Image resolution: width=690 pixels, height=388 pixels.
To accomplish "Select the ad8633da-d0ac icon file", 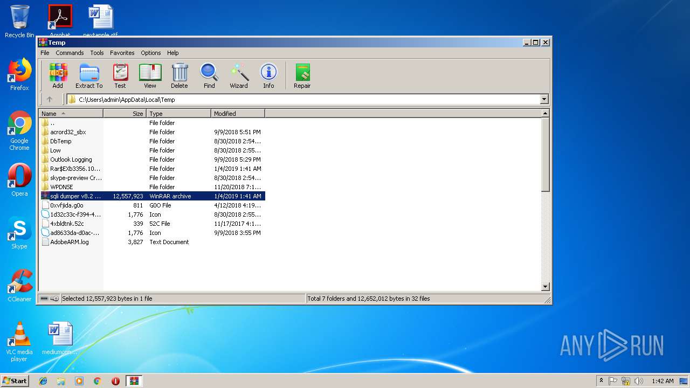I will [x=152, y=233].
